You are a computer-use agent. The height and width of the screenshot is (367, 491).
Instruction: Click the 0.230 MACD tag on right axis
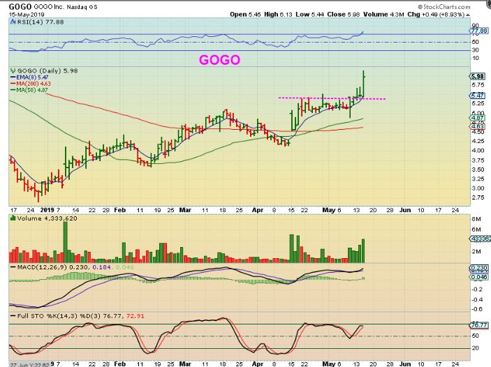point(479,269)
